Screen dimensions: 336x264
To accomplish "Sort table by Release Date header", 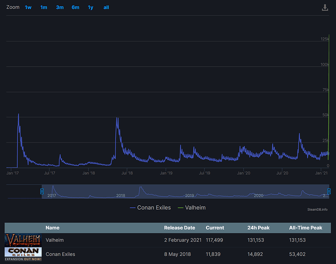I will [180, 228].
